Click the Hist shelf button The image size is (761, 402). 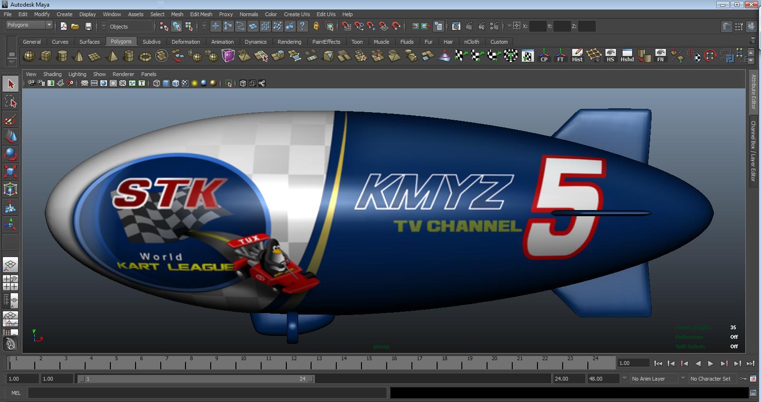tap(577, 56)
